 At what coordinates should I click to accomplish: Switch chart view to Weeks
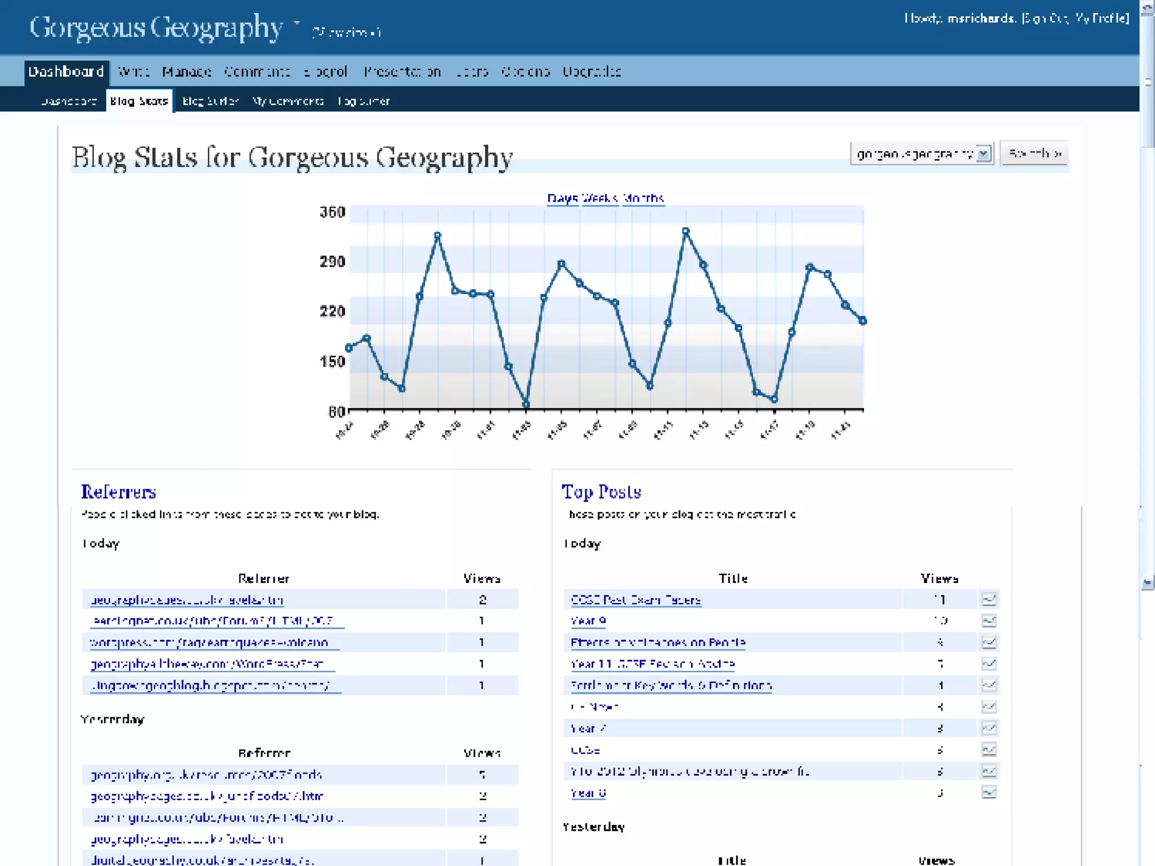[599, 198]
